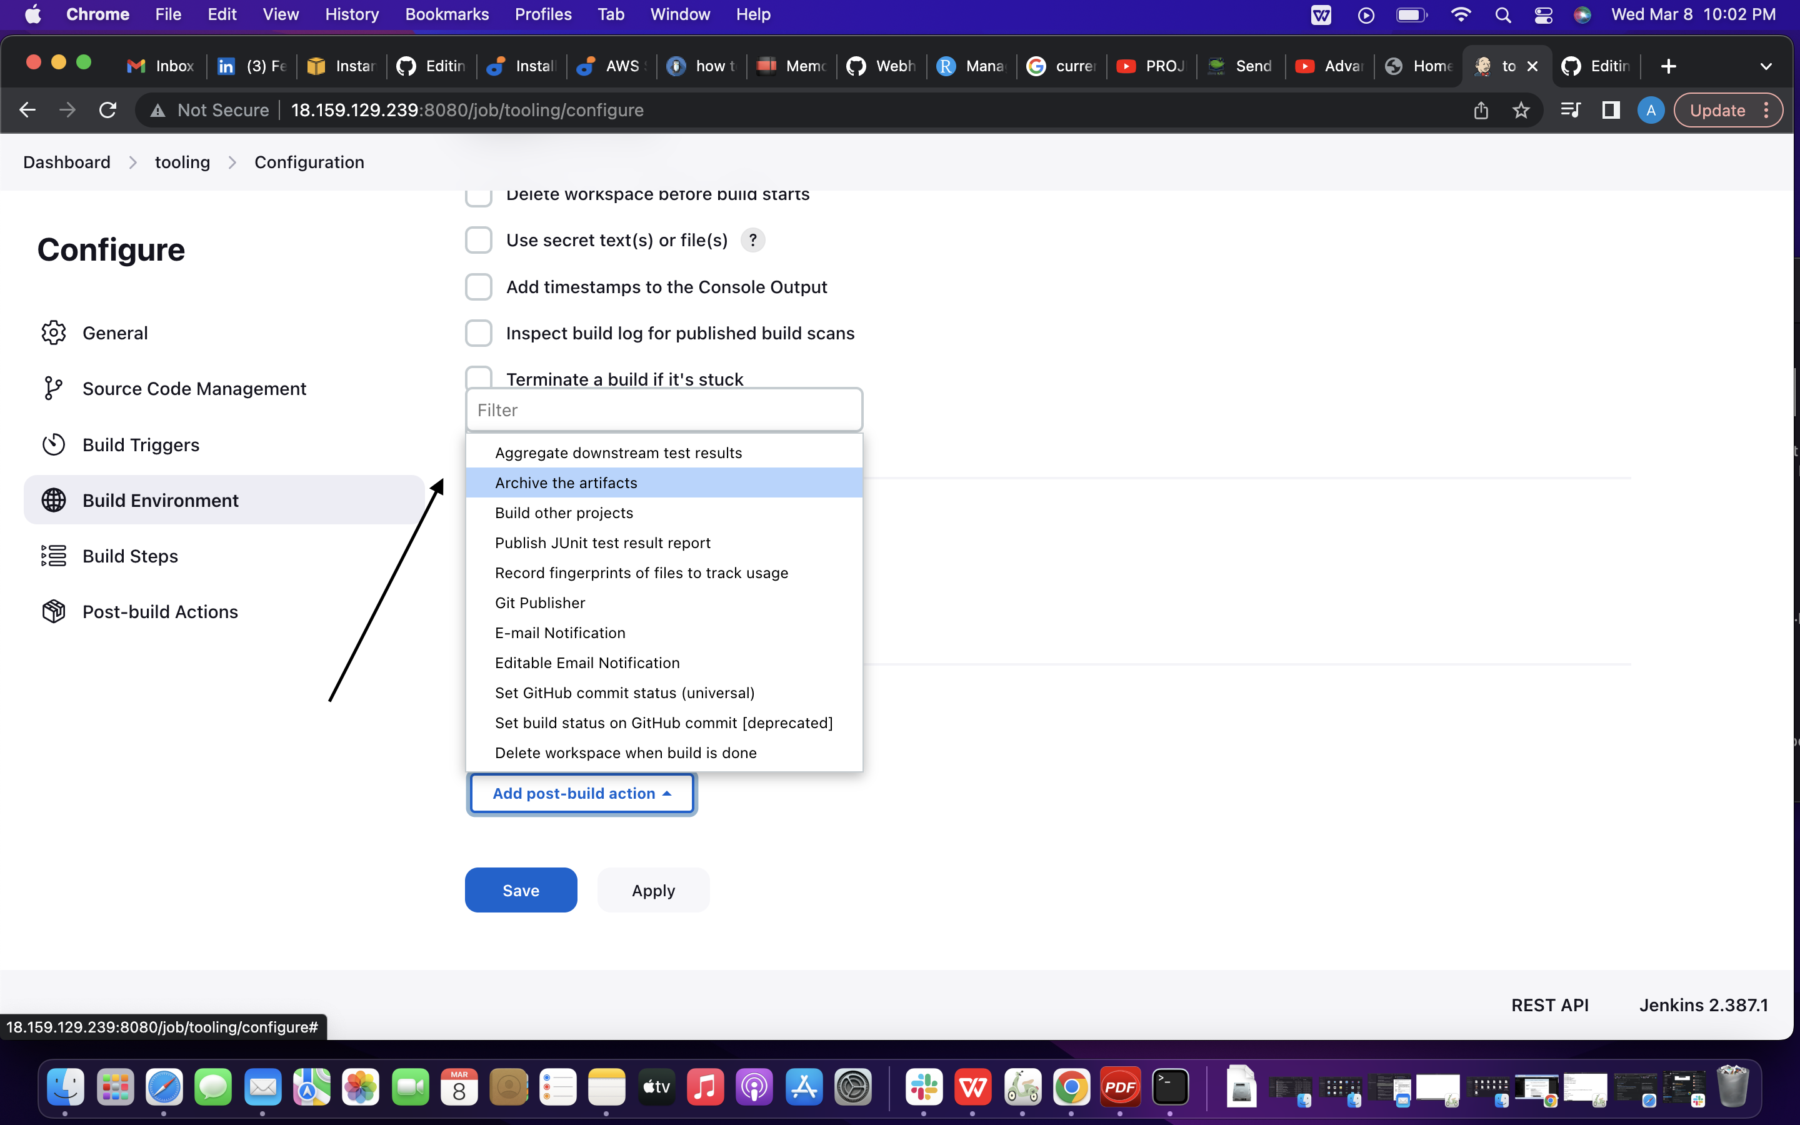
Task: Click help icon beside Use secret text(s)
Action: [x=752, y=241]
